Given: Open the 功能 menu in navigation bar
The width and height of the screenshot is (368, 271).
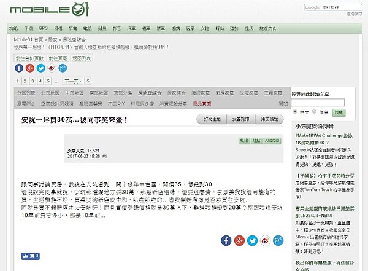Looking at the screenshot, I should click(13, 28).
